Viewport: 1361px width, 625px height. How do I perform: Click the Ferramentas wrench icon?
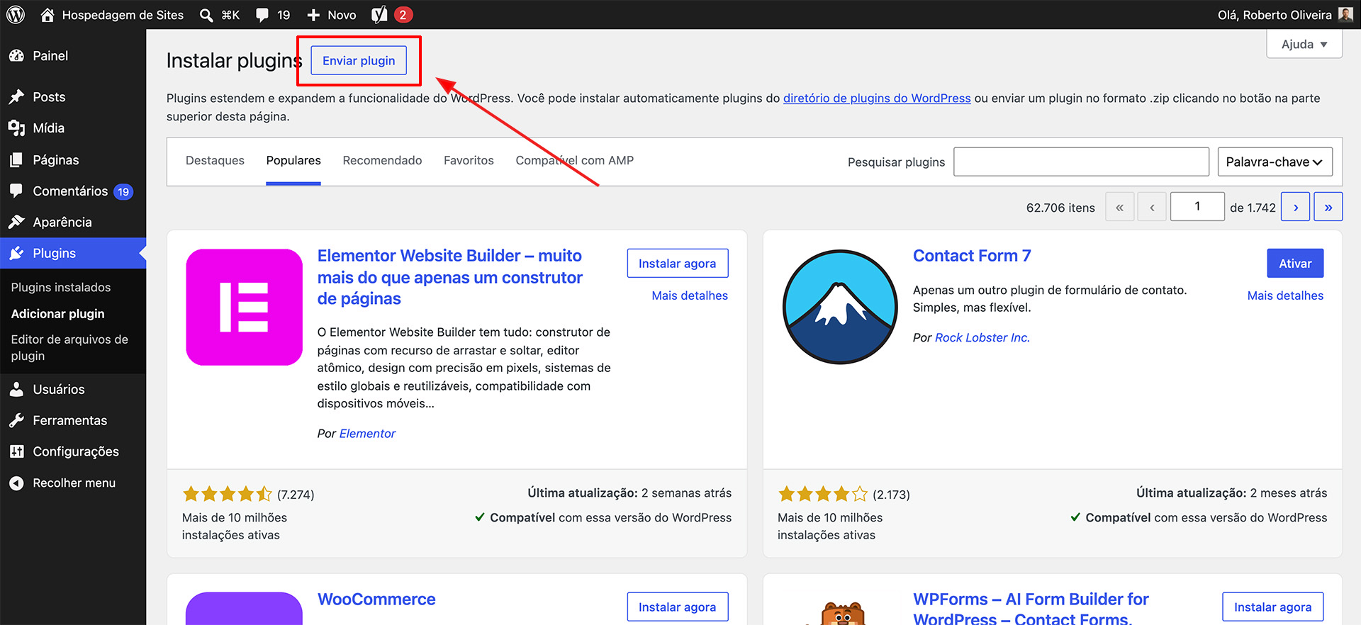[x=16, y=420]
